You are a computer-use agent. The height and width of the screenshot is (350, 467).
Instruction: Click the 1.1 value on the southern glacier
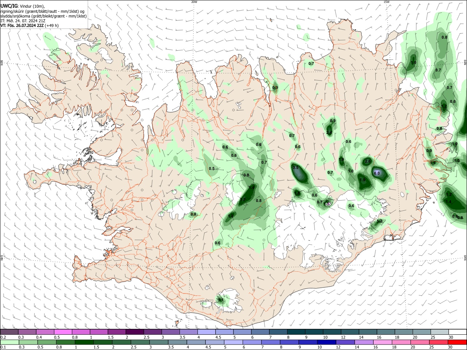click(221, 300)
